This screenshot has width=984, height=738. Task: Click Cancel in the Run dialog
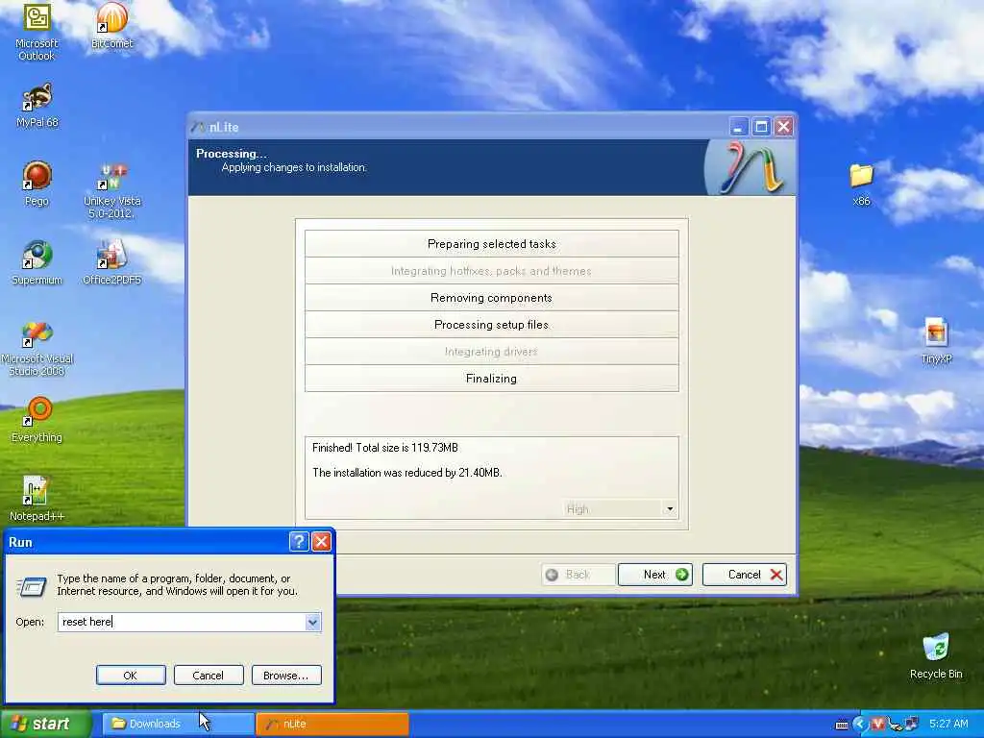coord(209,676)
